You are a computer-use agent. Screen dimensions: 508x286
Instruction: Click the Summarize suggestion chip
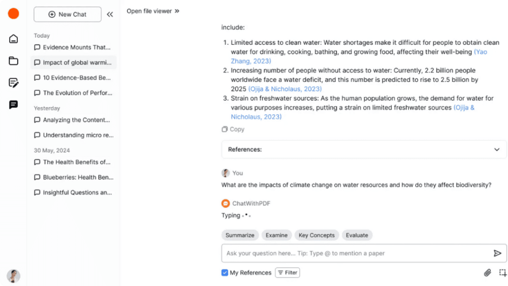[240, 235]
